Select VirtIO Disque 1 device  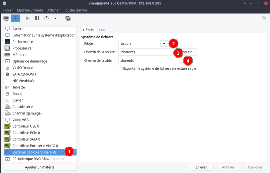pos(24,68)
